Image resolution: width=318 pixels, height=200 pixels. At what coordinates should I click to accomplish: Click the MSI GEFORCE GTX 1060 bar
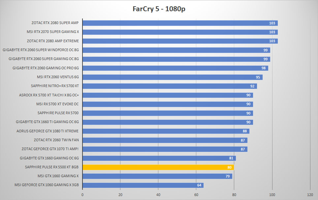click(x=143, y=185)
